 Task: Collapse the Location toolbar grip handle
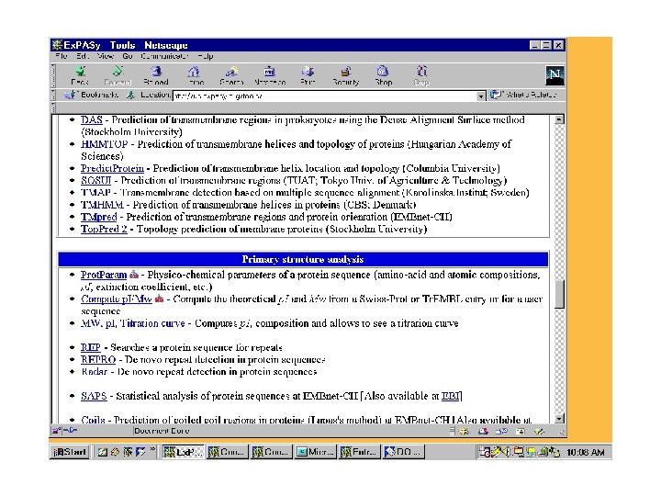pyautogui.click(x=53, y=96)
